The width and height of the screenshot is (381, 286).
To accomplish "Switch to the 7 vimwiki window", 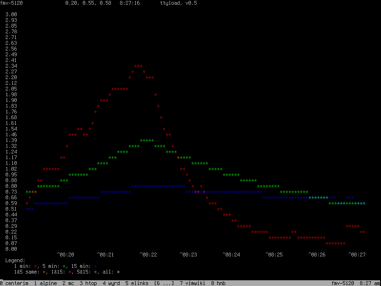I will [192, 283].
